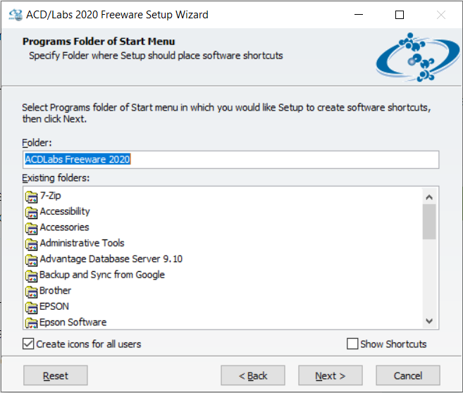Select the Epson Software folder name
463x393 pixels.
pyautogui.click(x=73, y=322)
